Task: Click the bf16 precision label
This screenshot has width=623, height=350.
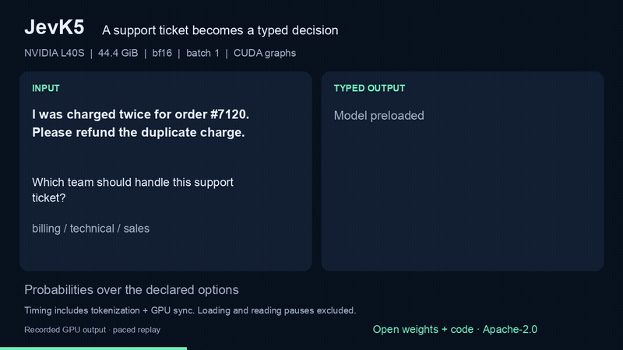Action: [x=162, y=53]
